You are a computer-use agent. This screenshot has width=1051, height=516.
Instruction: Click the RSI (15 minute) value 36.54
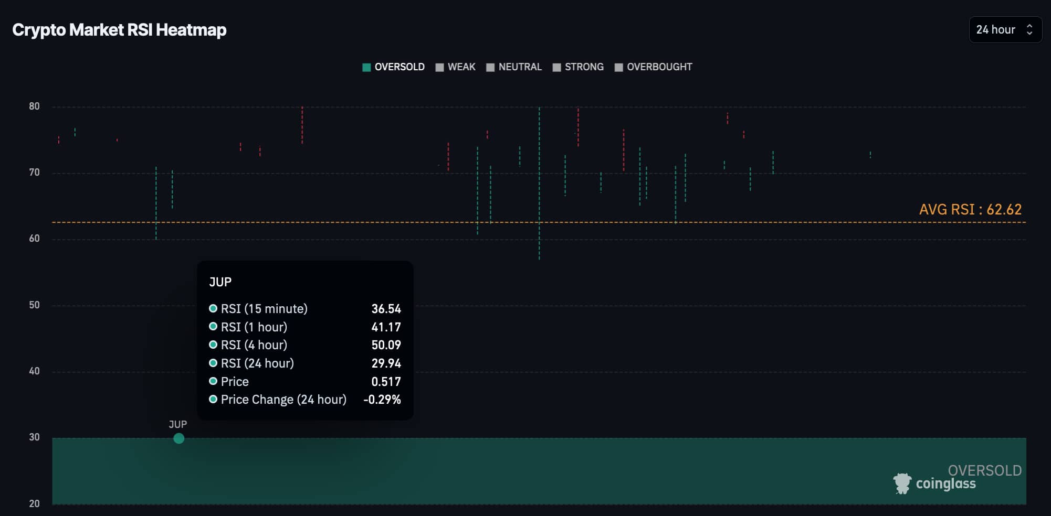(386, 309)
